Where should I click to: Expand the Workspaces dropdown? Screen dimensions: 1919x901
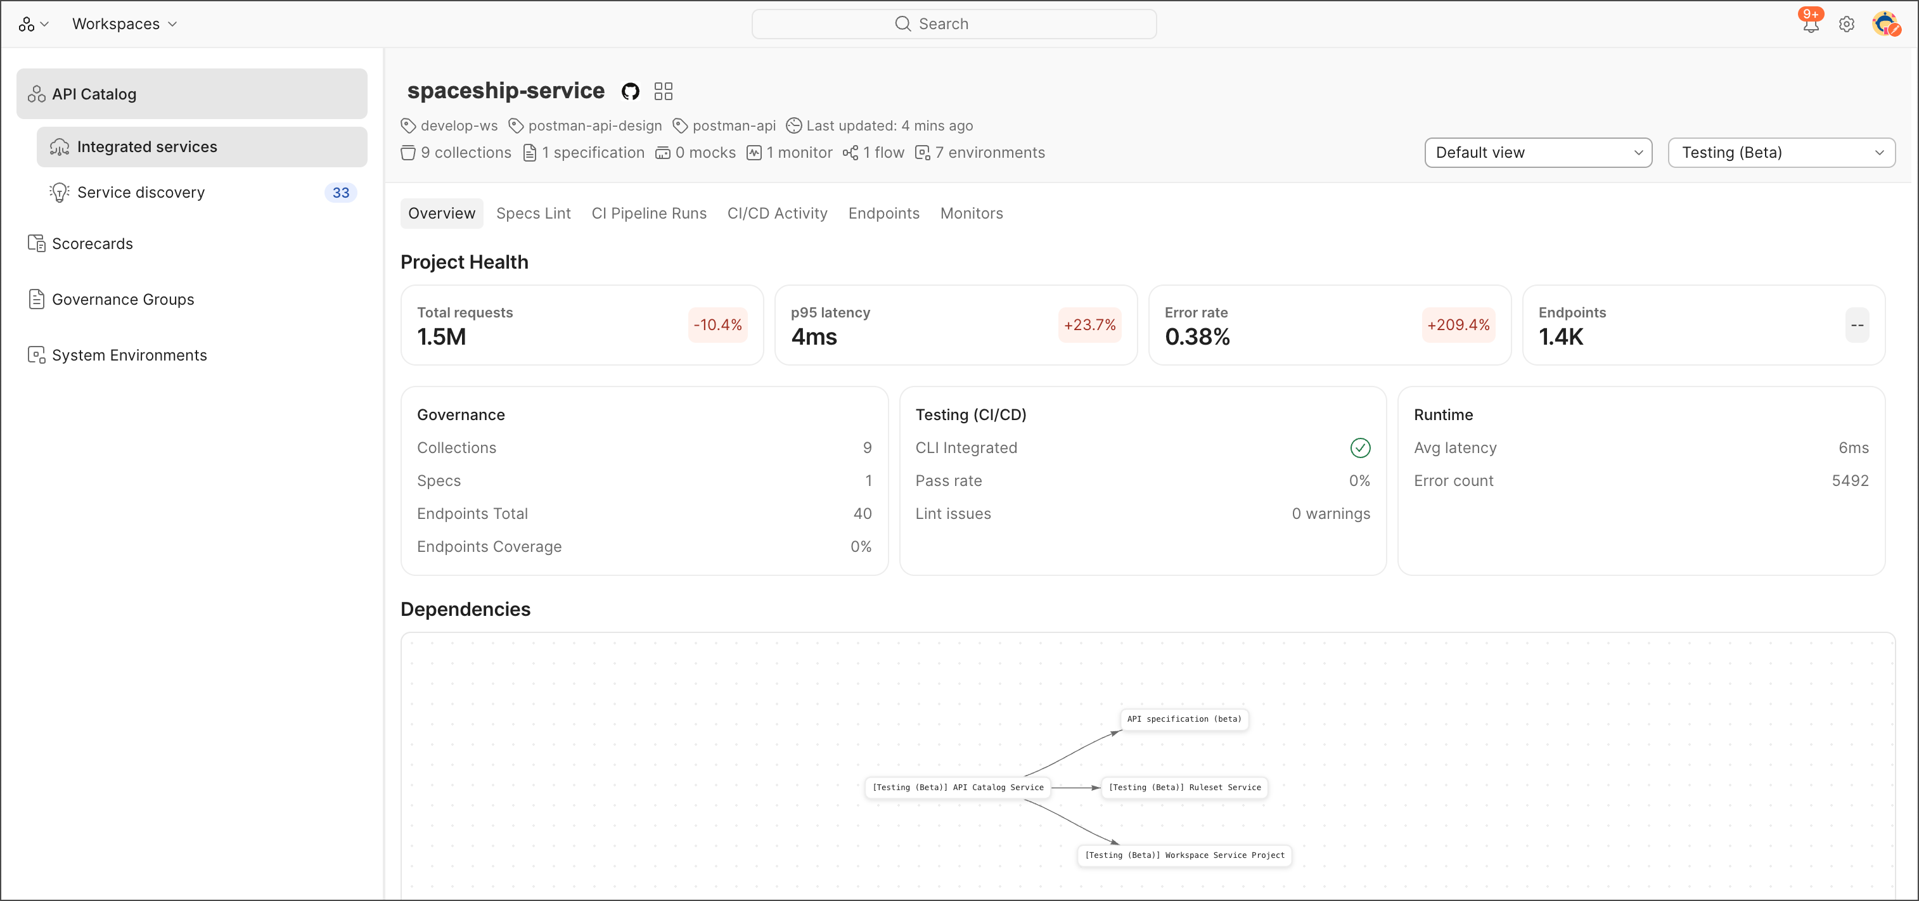point(124,24)
